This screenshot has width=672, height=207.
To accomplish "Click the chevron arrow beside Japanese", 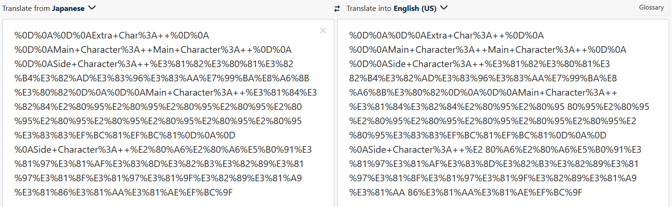I will click(x=92, y=8).
